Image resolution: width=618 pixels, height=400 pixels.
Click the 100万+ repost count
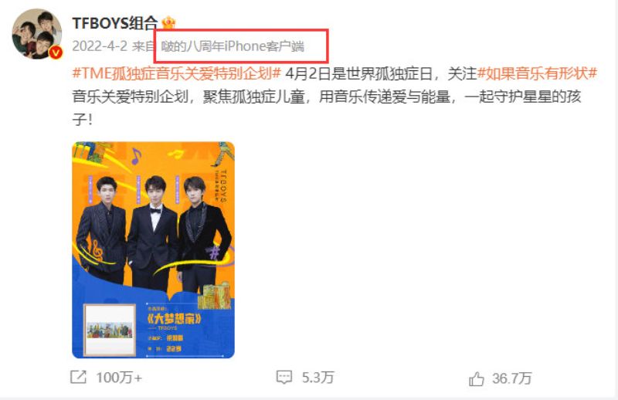pos(119,378)
